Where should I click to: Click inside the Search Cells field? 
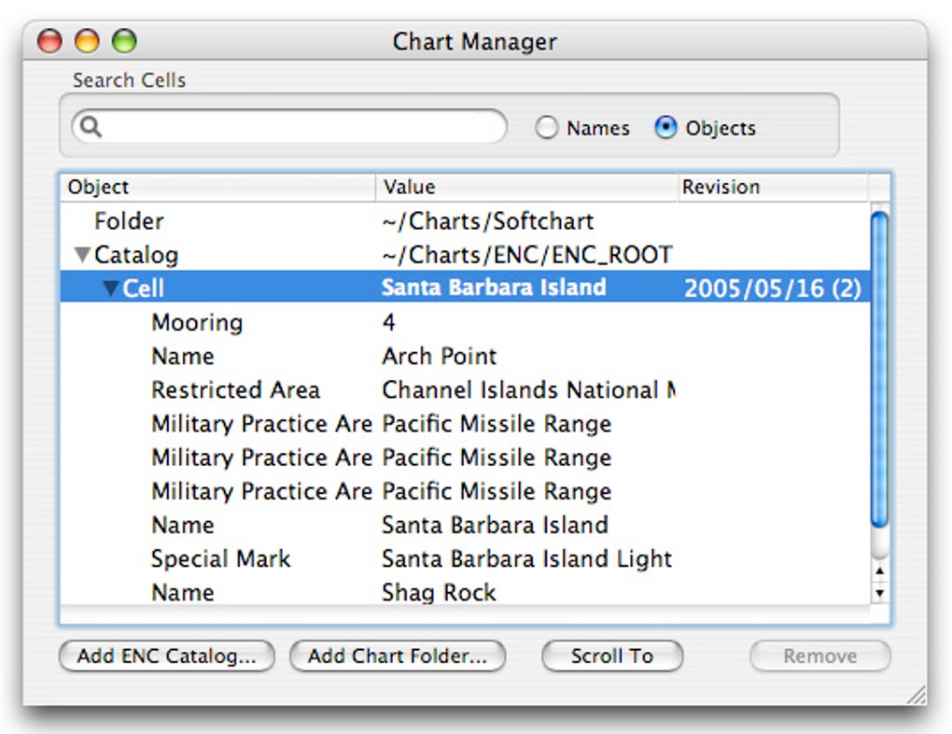coord(301,127)
